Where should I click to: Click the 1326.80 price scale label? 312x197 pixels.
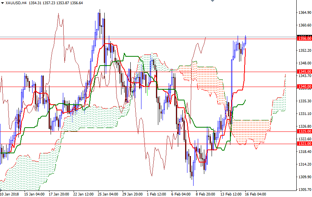tap(305, 126)
